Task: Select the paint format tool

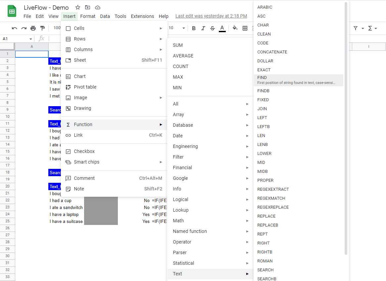Action: 43,28
